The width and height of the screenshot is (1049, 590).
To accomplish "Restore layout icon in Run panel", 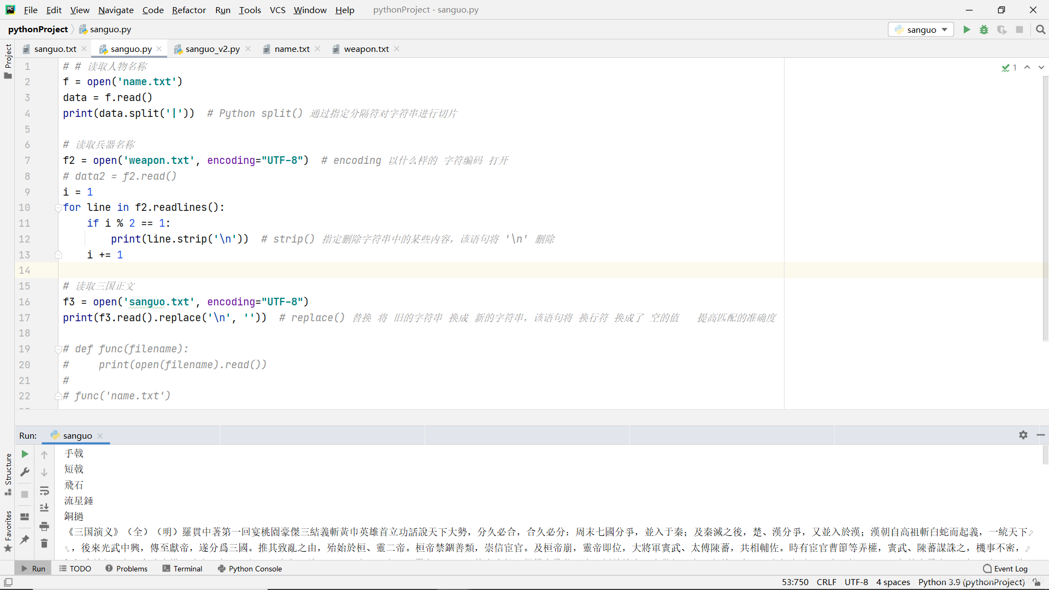I will 25,517.
